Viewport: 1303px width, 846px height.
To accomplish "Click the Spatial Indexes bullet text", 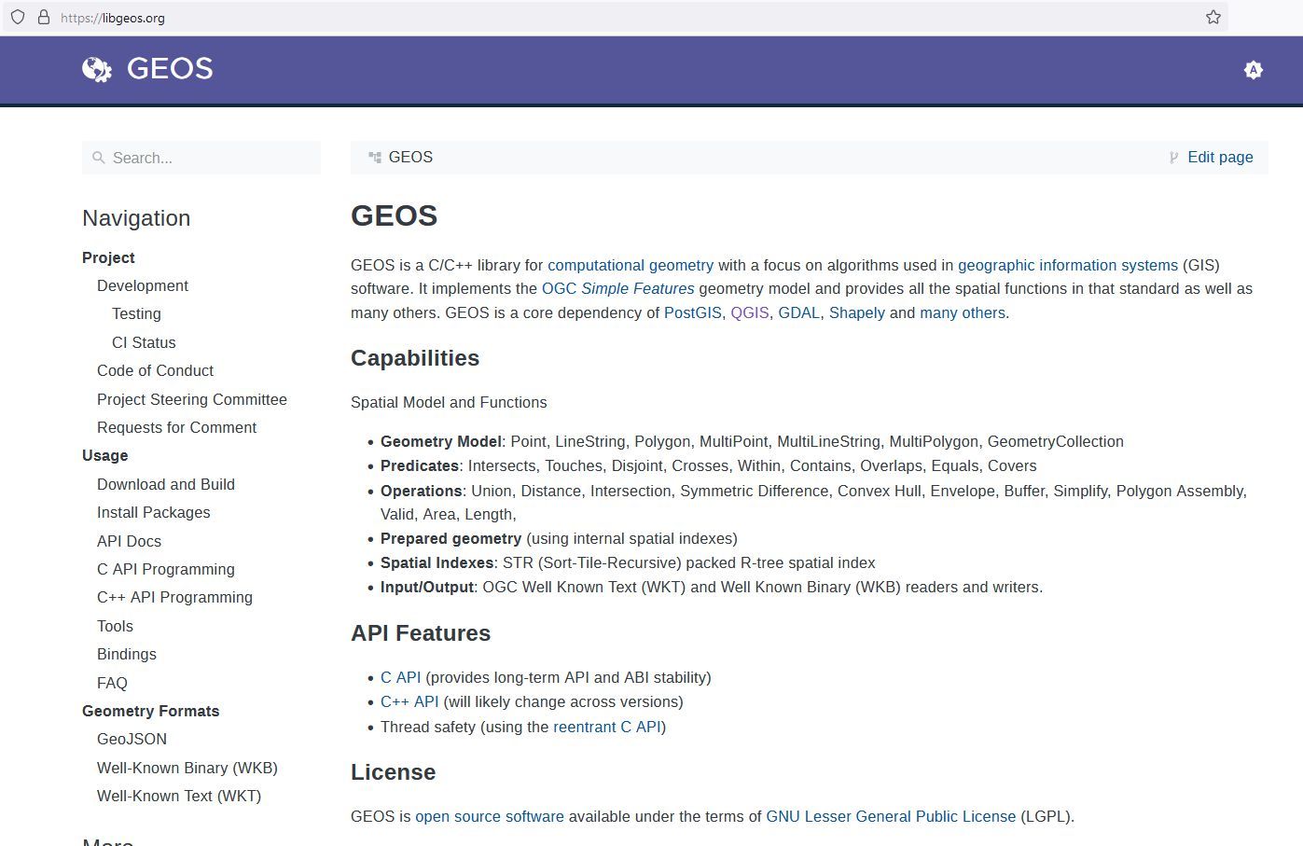I will pos(628,562).
